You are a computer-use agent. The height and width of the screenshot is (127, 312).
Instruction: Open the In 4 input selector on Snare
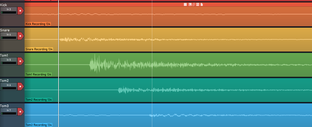click(9, 34)
